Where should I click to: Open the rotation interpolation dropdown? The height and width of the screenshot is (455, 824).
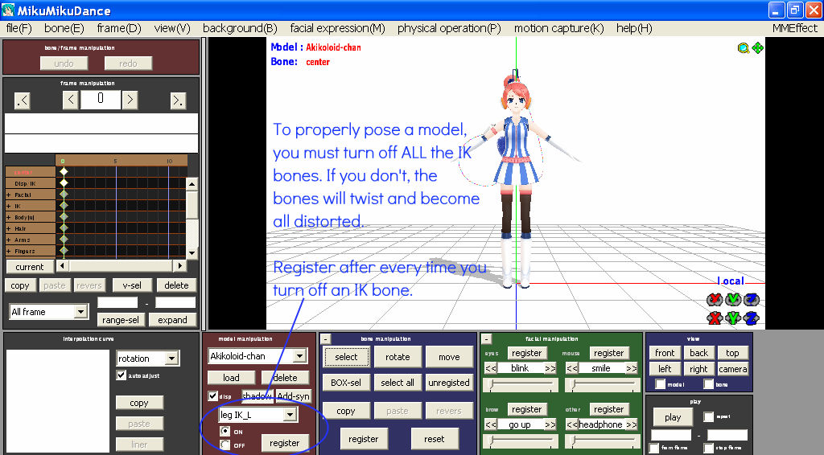[172, 359]
